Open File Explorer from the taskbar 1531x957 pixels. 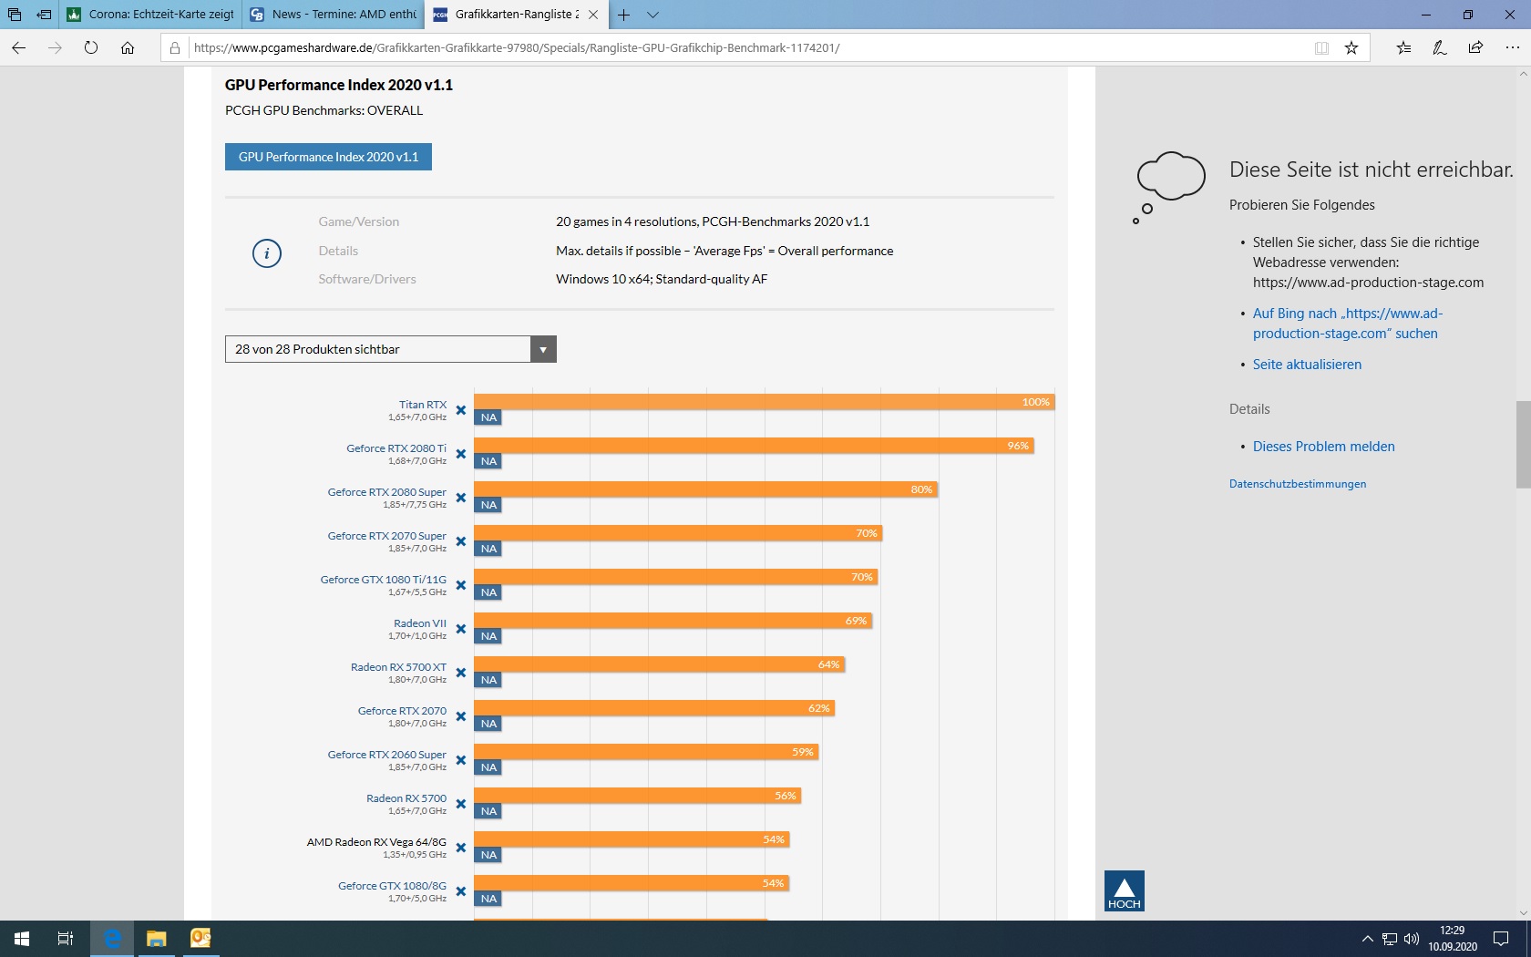[156, 939]
